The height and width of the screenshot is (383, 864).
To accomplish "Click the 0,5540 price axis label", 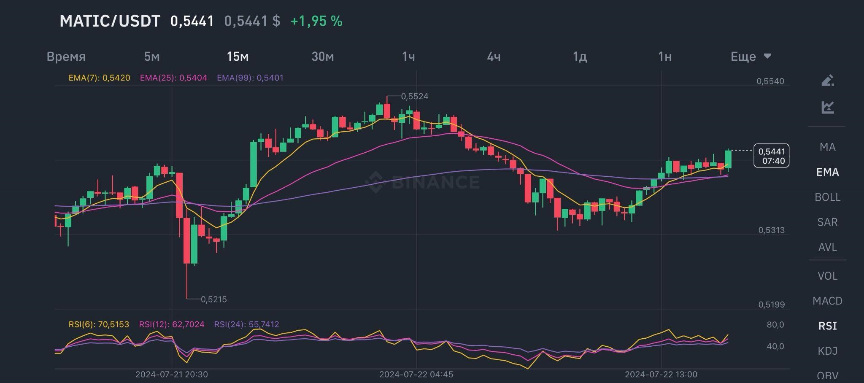I will coord(770,81).
